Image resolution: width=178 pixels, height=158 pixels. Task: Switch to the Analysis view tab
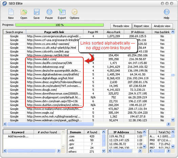162,26
